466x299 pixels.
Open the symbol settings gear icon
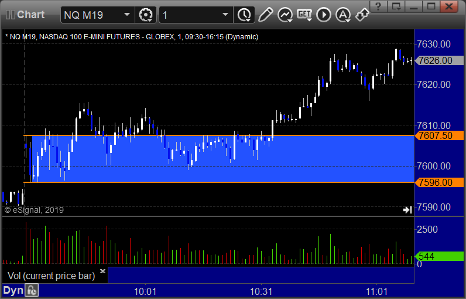pyautogui.click(x=146, y=15)
